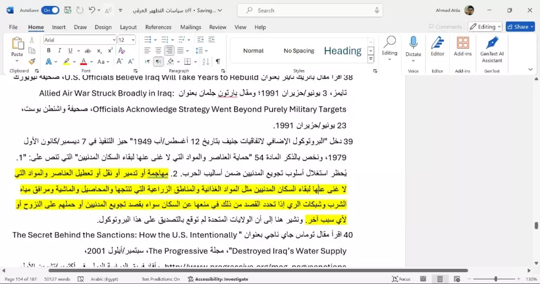The image size is (540, 284).
Task: Open the Numbering list dropdown arrow
Action: pos(172,40)
